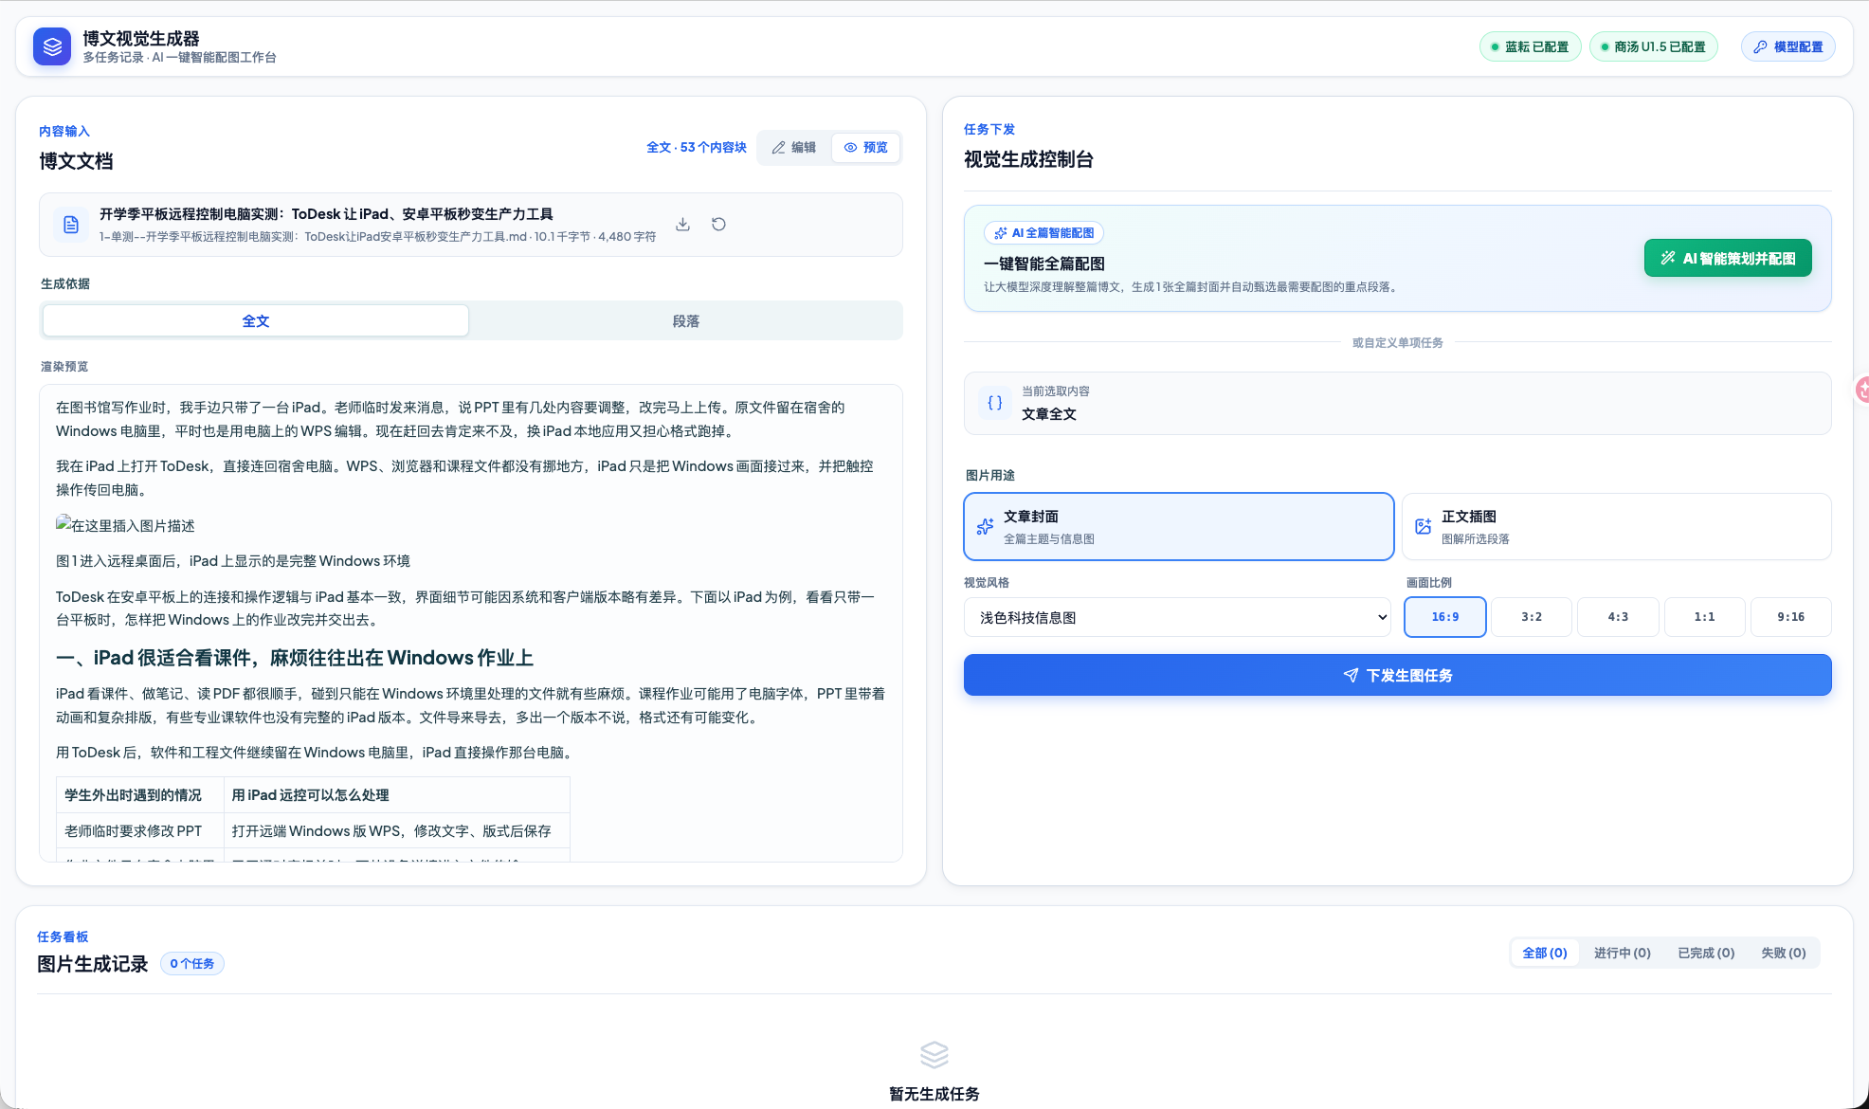
Task: Click 下发生图任务 button
Action: coord(1398,675)
